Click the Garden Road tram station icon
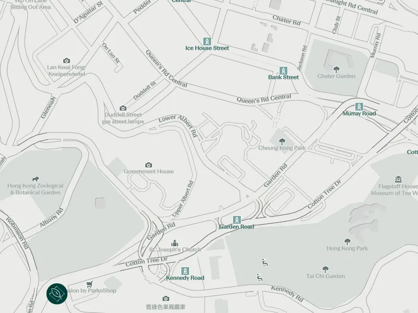 (237, 220)
